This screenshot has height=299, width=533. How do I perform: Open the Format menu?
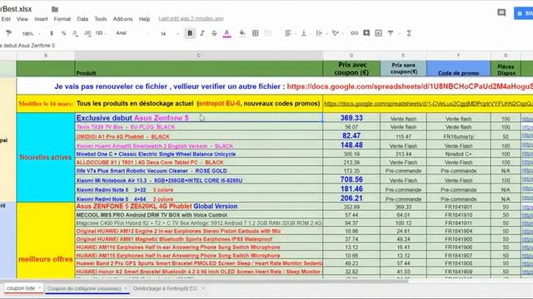pyautogui.click(x=62, y=19)
